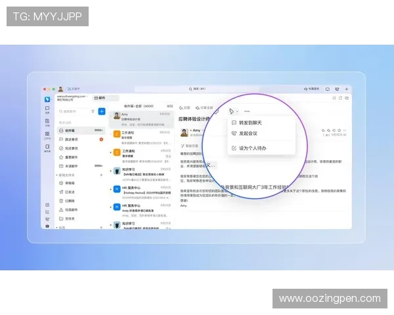
Task: Expand the 标签 section triangle
Action: pyautogui.click(x=56, y=228)
